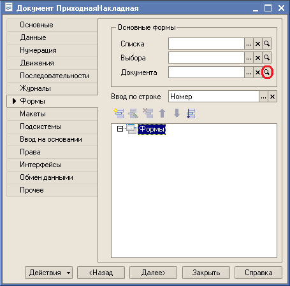Switch to the Движения tab
Image resolution: width=290 pixels, height=286 pixels.
coord(52,63)
